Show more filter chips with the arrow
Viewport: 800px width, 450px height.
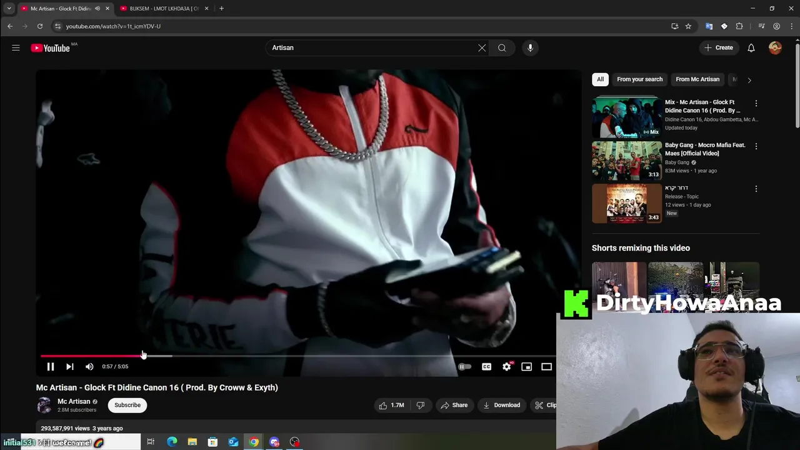pyautogui.click(x=749, y=80)
